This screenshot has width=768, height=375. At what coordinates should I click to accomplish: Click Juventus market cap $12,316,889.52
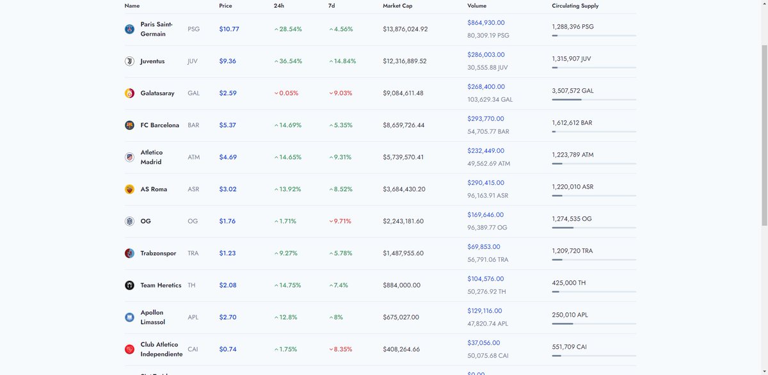point(404,61)
